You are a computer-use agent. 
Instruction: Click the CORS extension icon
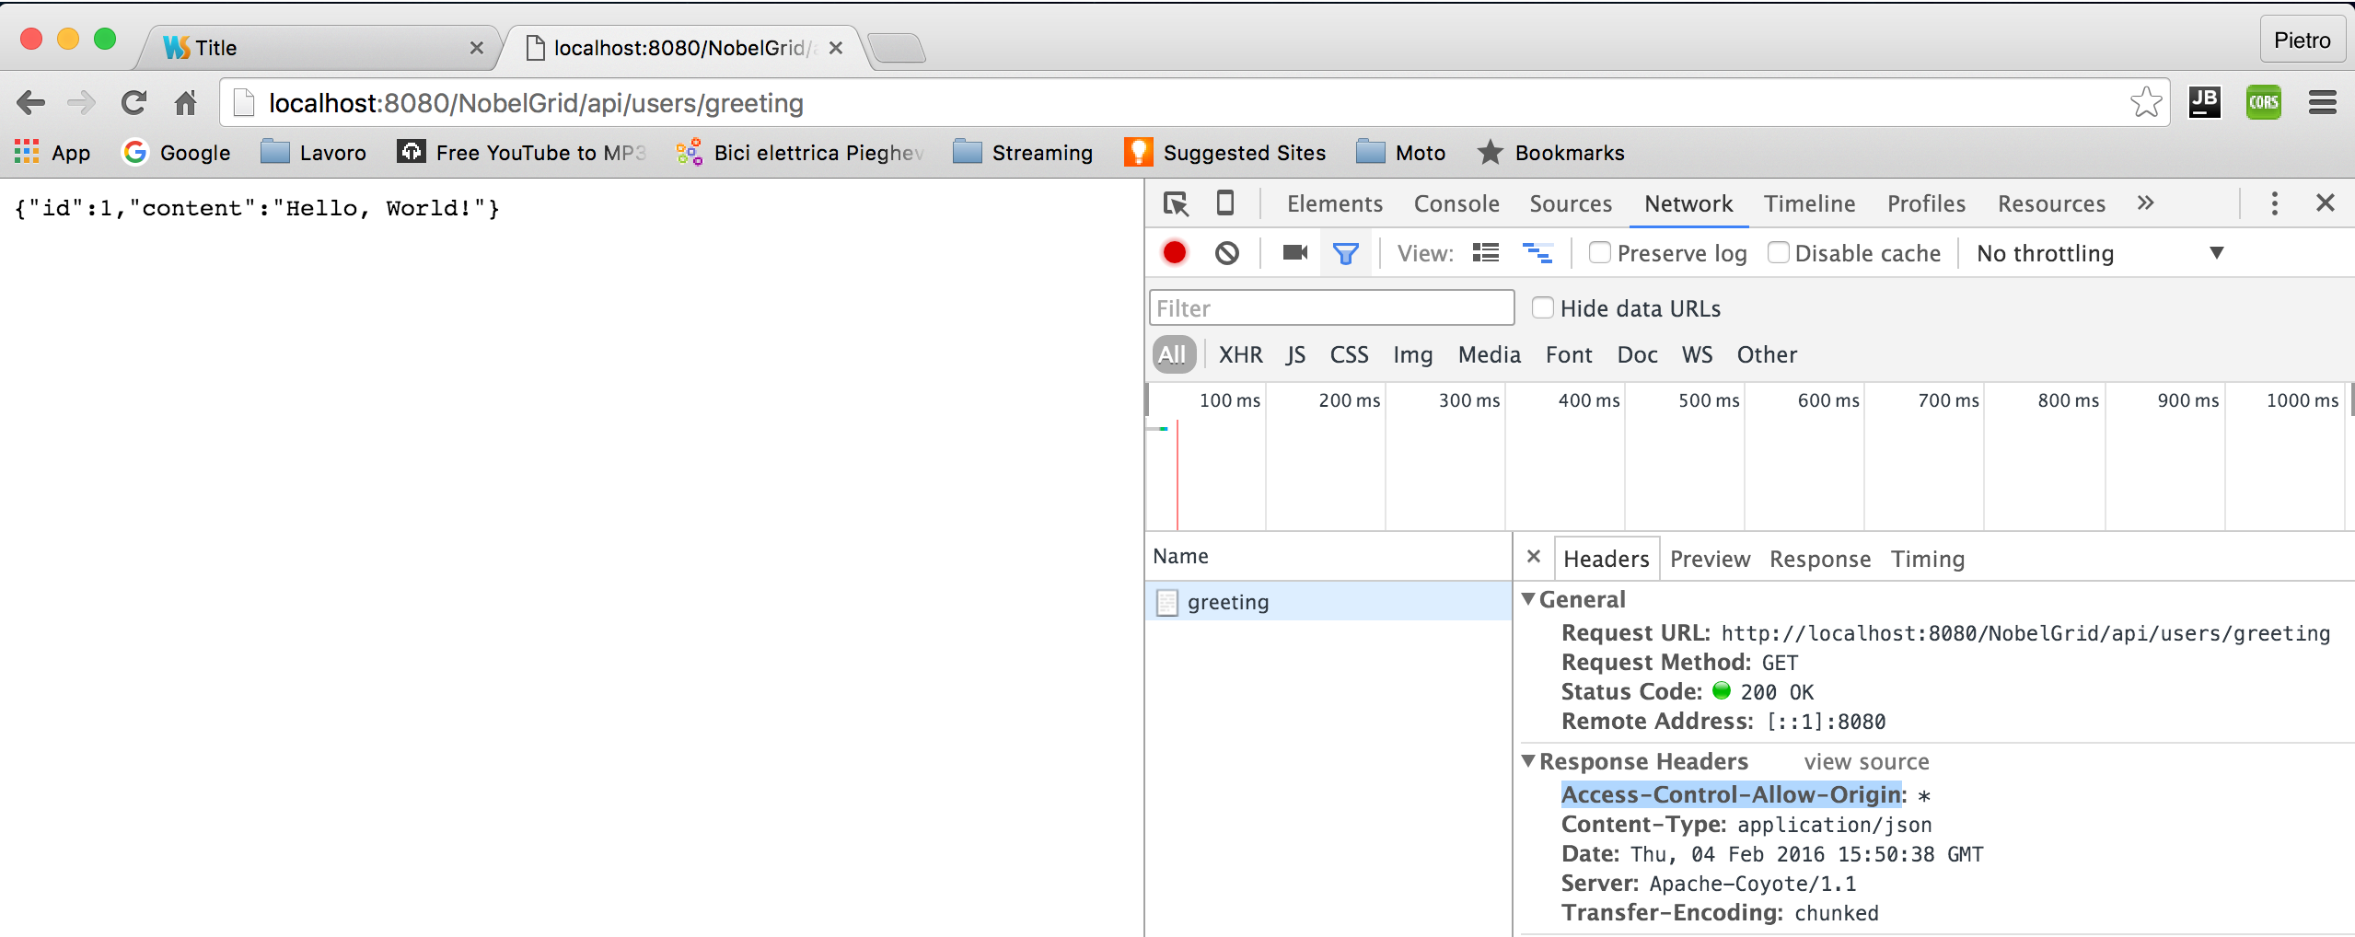[2263, 102]
